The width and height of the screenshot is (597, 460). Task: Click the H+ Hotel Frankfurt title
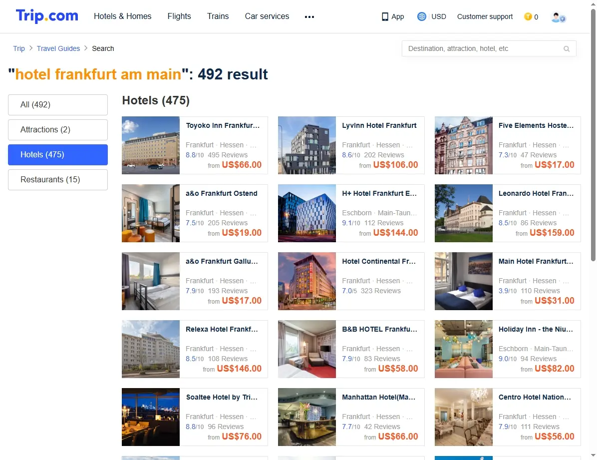point(379,193)
